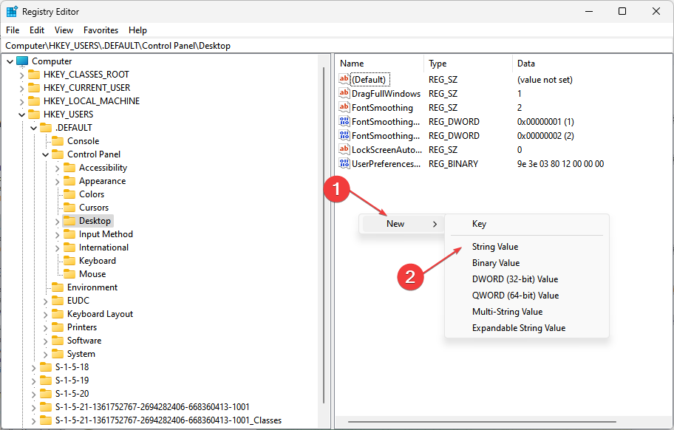
Task: Click the .DEFAULT folder icon
Action: pyautogui.click(x=46, y=128)
